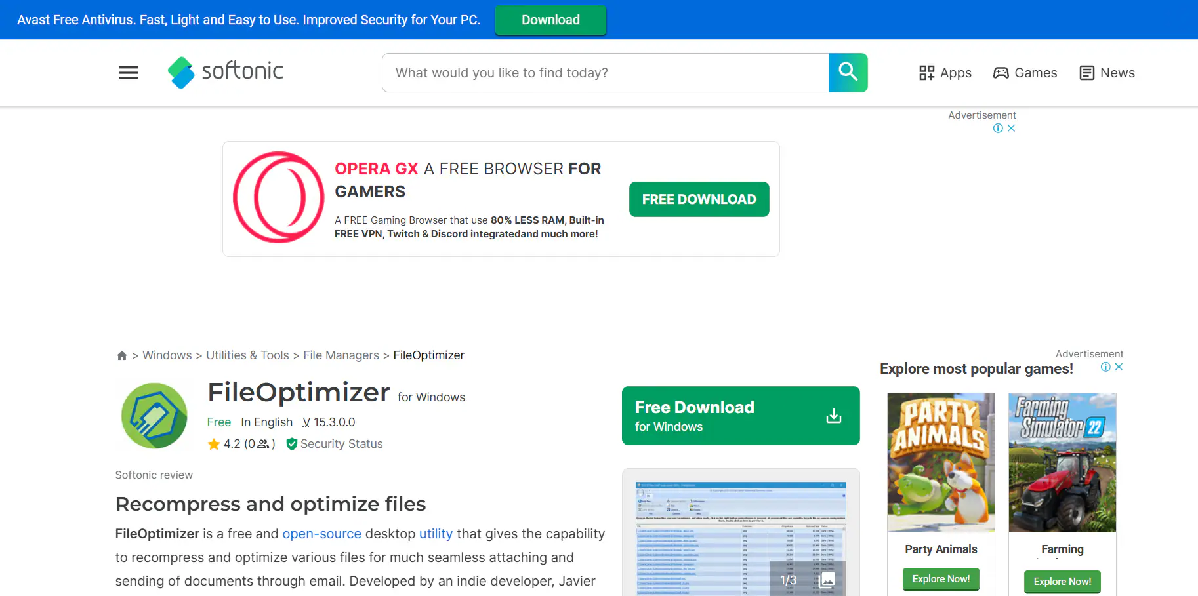Screen dimensions: 1198x596
Task: Click the Opera GX logo
Action: click(279, 197)
